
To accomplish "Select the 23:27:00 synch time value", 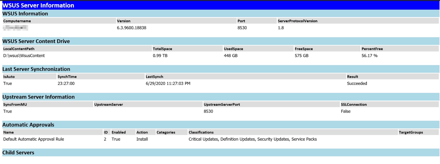I will pos(66,84).
